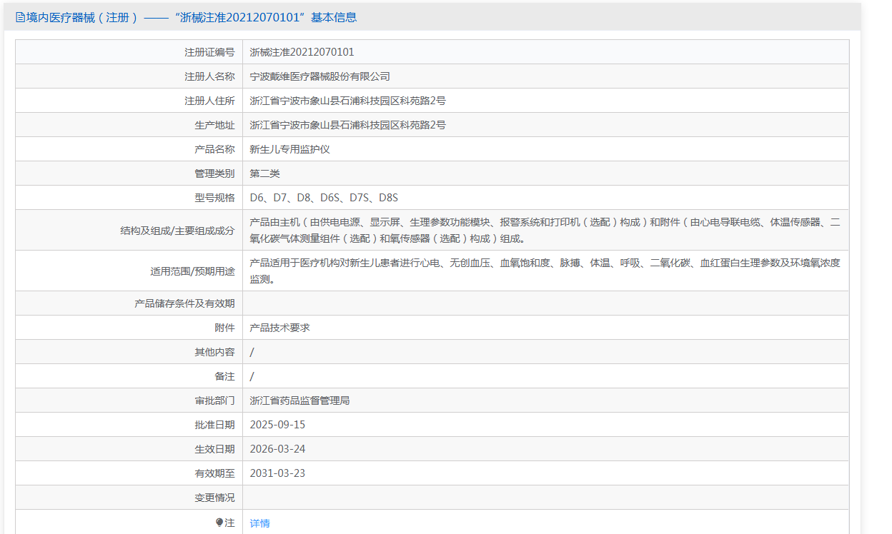The height and width of the screenshot is (534, 892).
Task: Select approving authority 浙江省药品监督管理局
Action: 300,400
